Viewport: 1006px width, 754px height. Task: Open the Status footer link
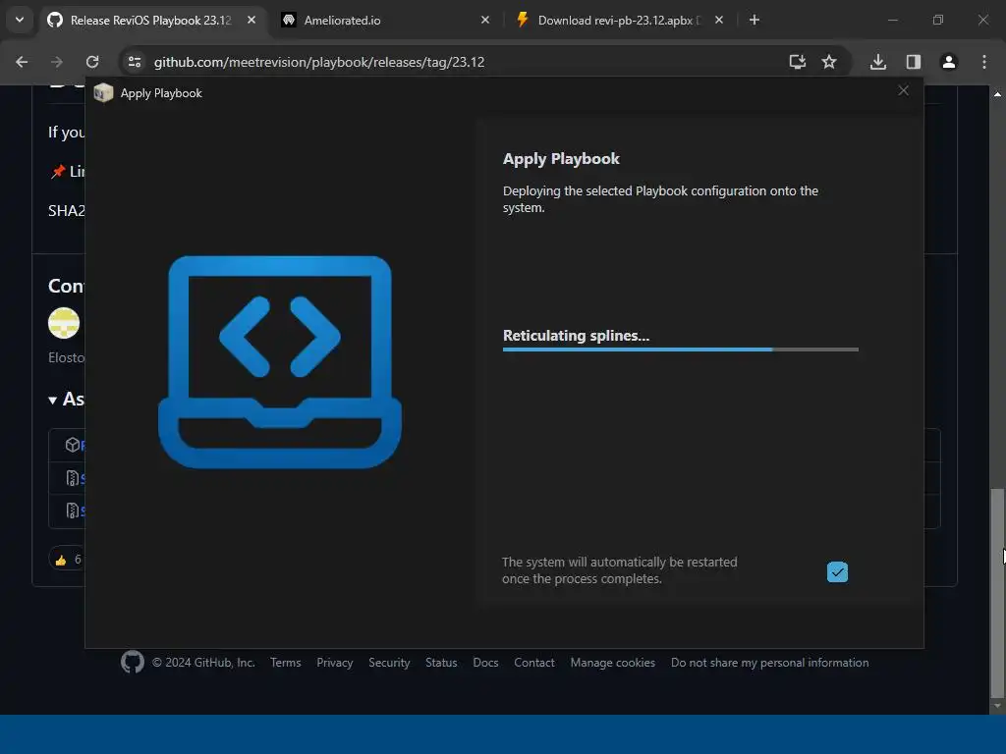[441, 663]
